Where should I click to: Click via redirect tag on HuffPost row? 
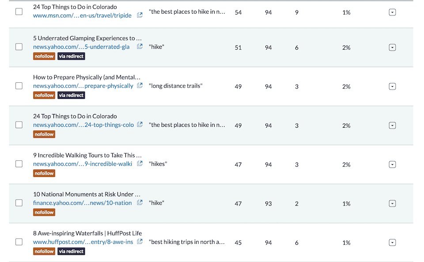(71, 251)
